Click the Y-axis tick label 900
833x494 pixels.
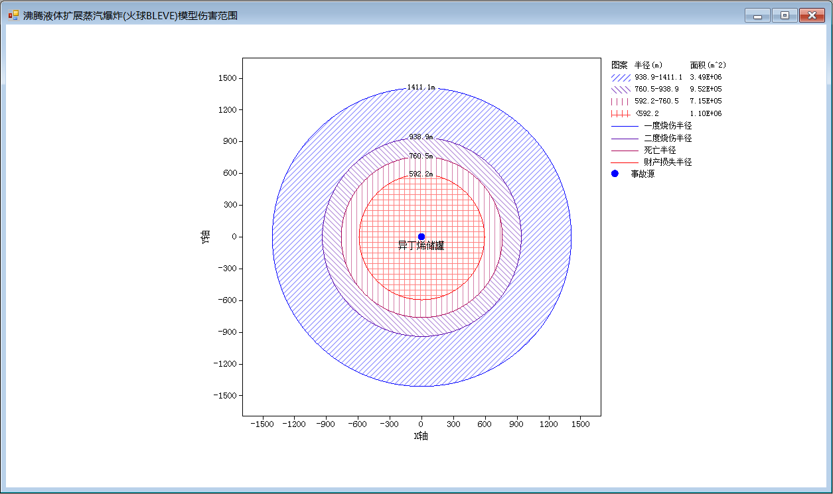point(229,142)
